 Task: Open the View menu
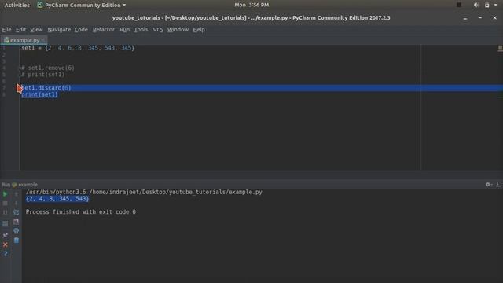point(36,30)
